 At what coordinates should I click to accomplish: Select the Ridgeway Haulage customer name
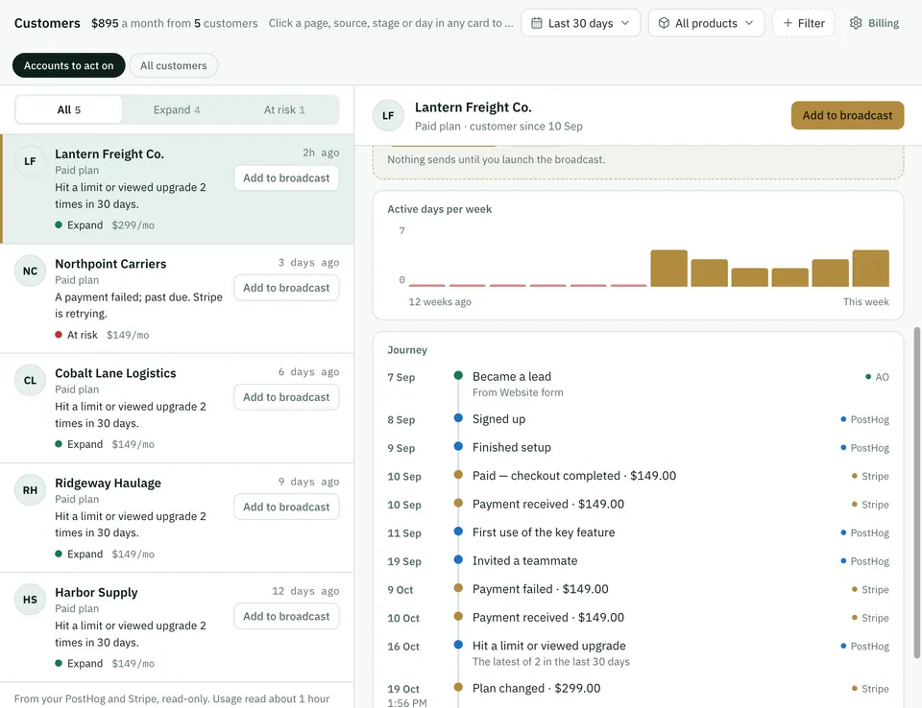(x=108, y=483)
